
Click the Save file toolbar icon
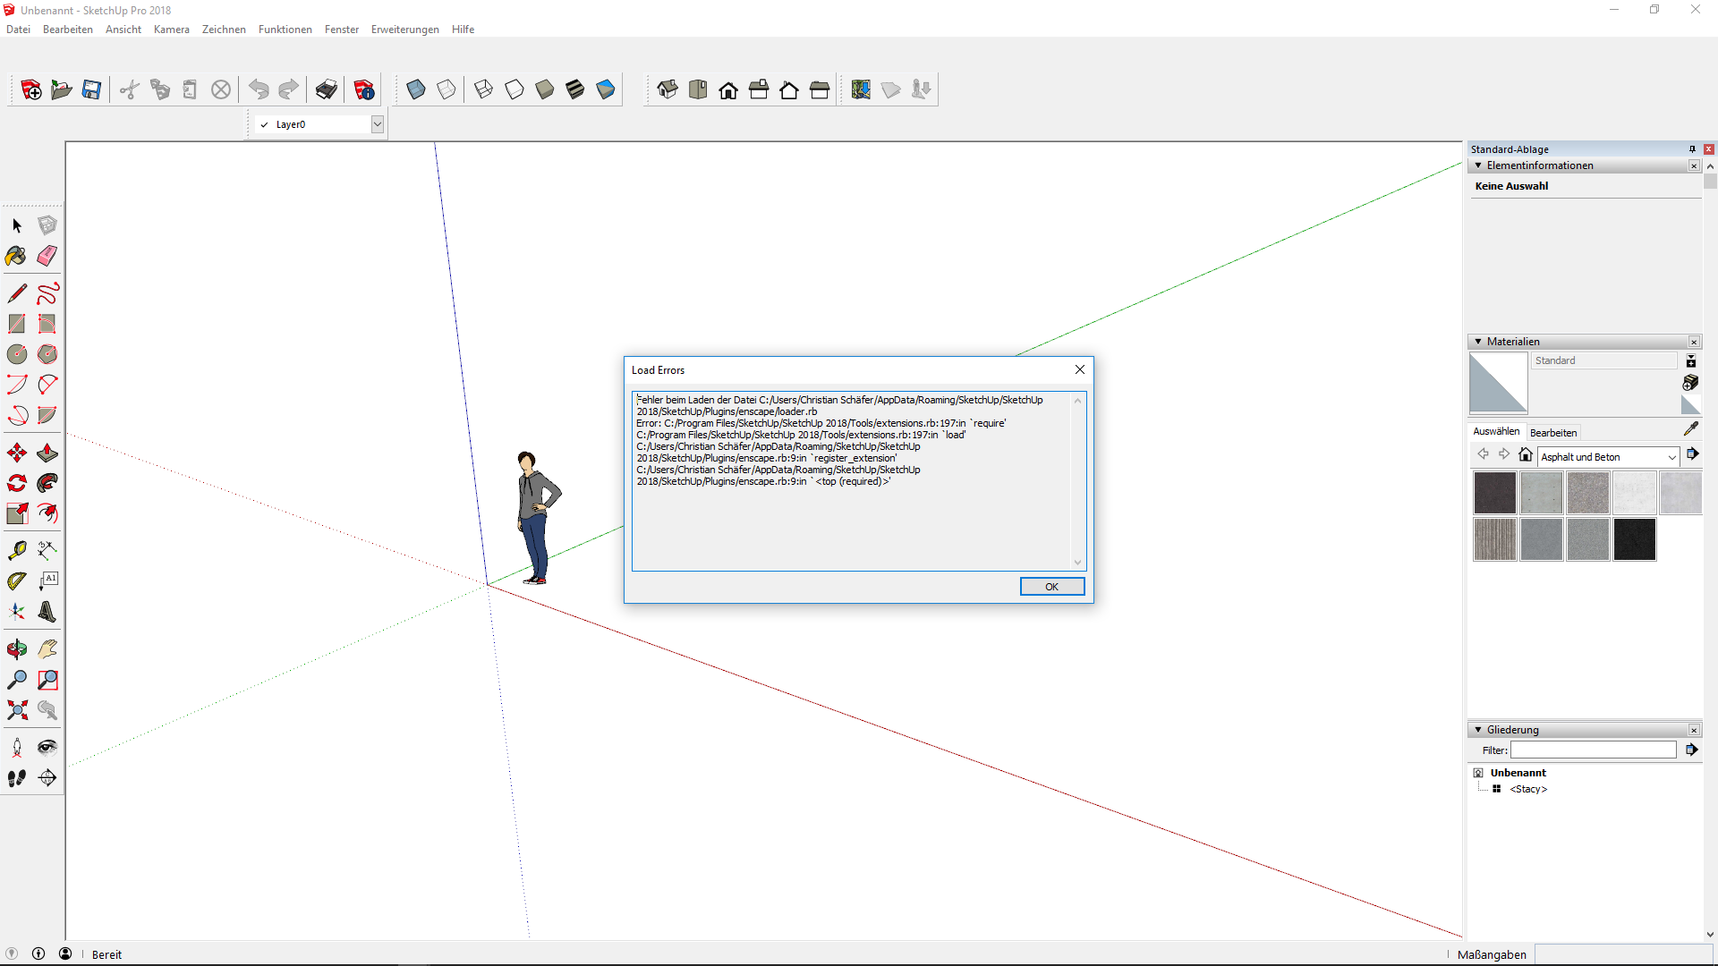[x=91, y=89]
